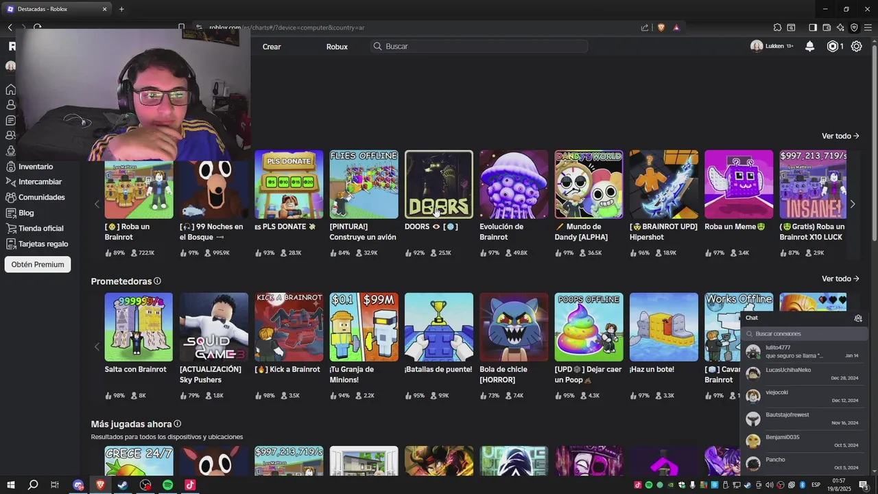Open Roblox home from the sidebar icon
This screenshot has width=878, height=494.
(11, 89)
